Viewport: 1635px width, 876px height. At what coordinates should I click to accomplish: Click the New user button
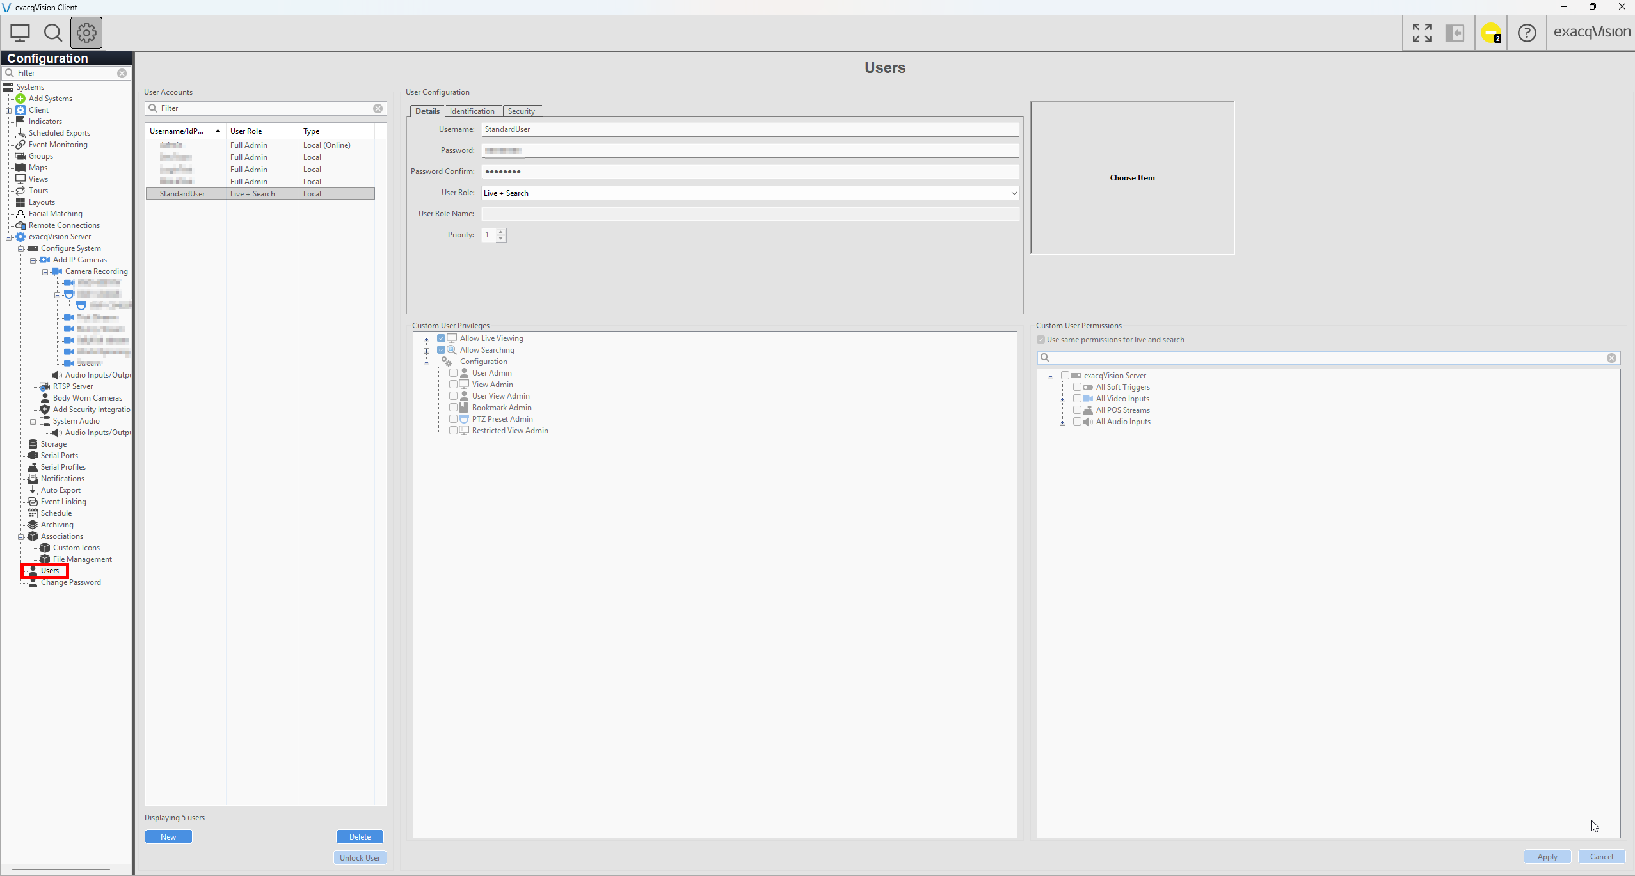coord(168,836)
